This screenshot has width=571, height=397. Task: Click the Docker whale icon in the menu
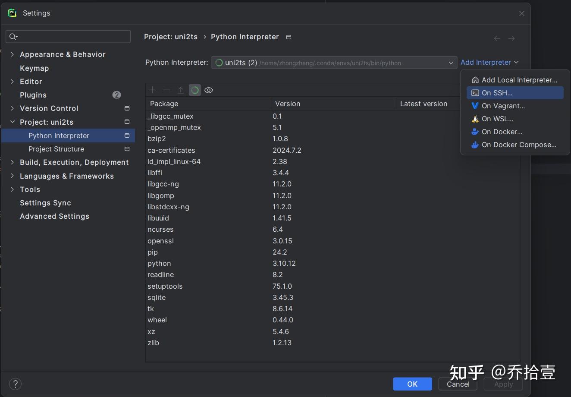click(475, 132)
